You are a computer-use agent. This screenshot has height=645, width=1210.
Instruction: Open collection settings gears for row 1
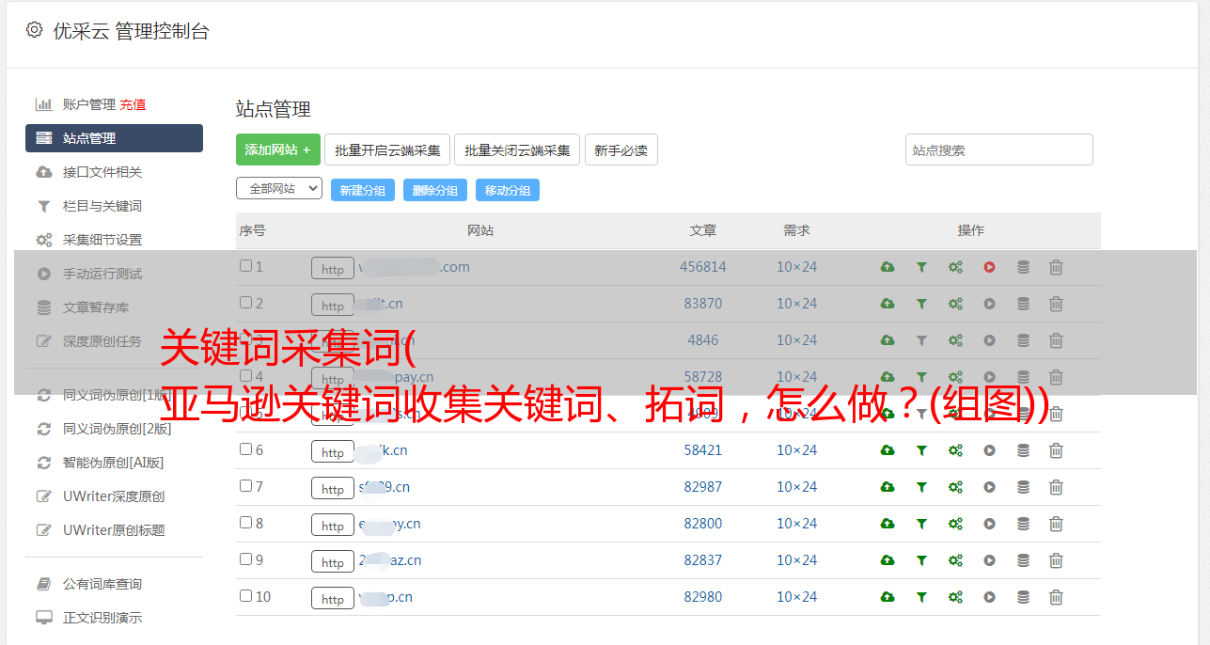click(955, 267)
